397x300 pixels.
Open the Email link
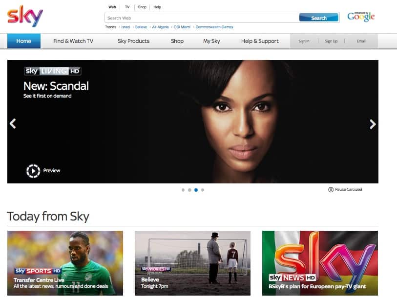[x=361, y=41]
